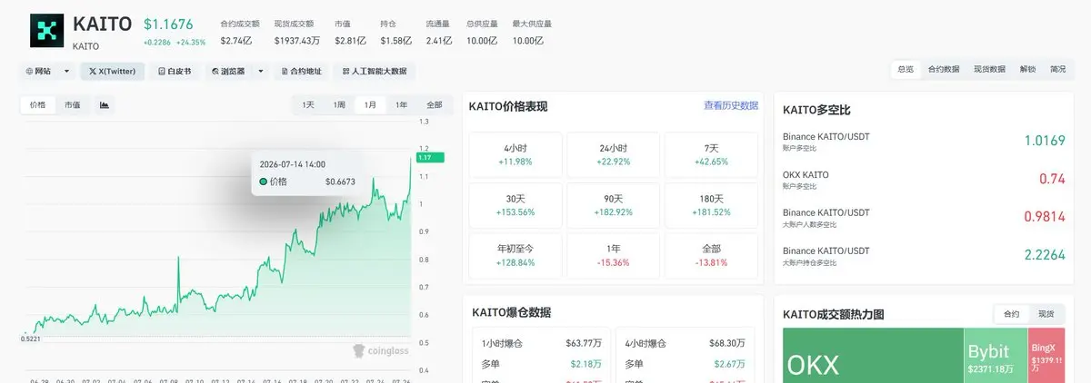Open 人工智能大数据 button
The image size is (1091, 383).
click(x=375, y=71)
